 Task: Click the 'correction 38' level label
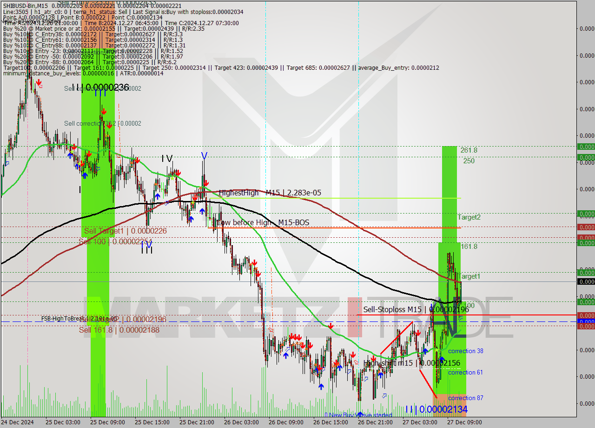[465, 351]
